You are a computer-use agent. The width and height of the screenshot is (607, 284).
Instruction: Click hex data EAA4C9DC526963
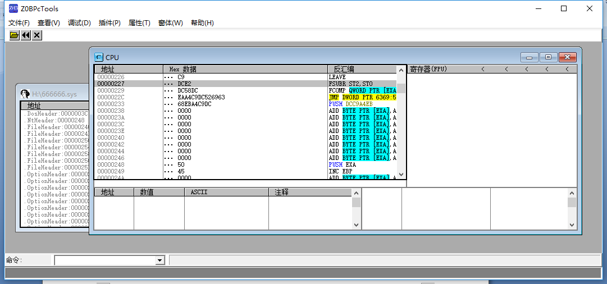(201, 97)
